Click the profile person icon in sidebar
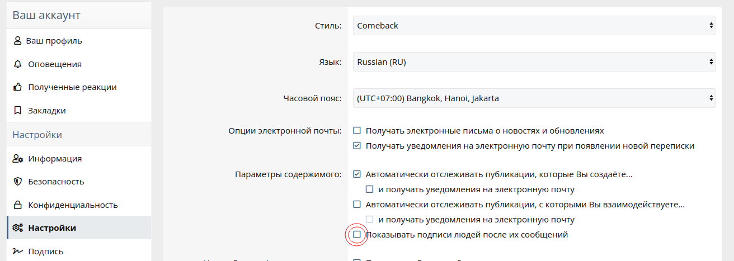This screenshot has height=261, width=734. [17, 41]
